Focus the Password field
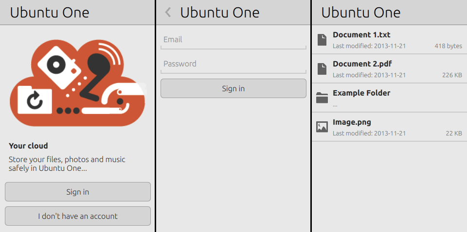 click(233, 66)
